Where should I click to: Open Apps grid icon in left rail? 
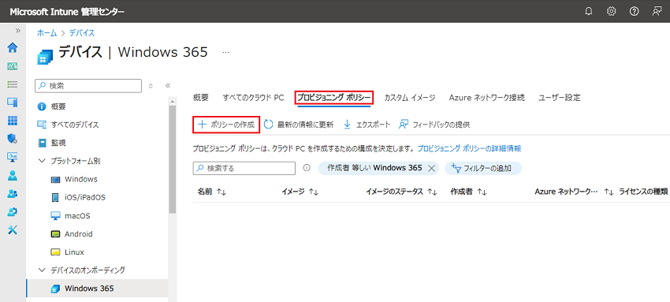pyautogui.click(x=13, y=121)
